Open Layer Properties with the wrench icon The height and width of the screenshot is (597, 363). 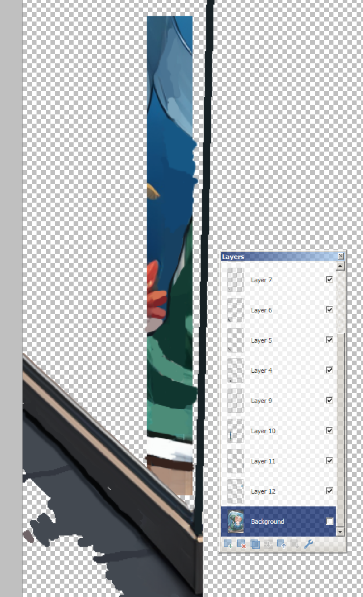click(308, 544)
